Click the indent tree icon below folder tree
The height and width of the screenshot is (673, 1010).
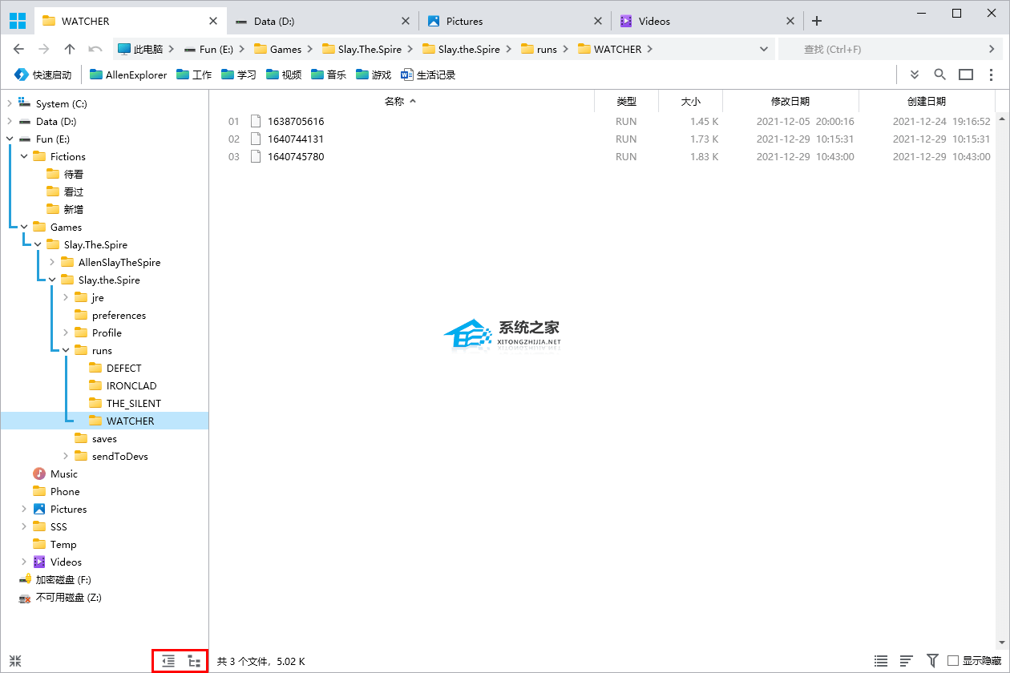(168, 661)
